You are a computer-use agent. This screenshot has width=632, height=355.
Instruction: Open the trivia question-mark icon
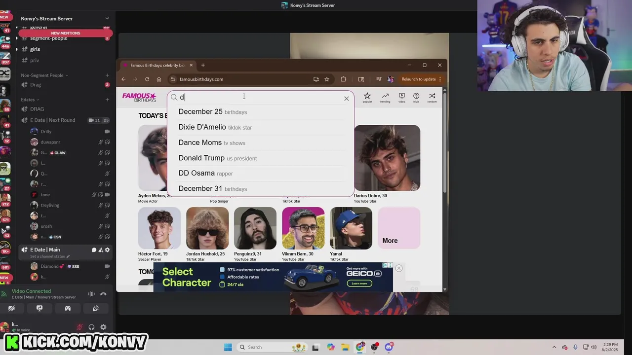(x=416, y=97)
